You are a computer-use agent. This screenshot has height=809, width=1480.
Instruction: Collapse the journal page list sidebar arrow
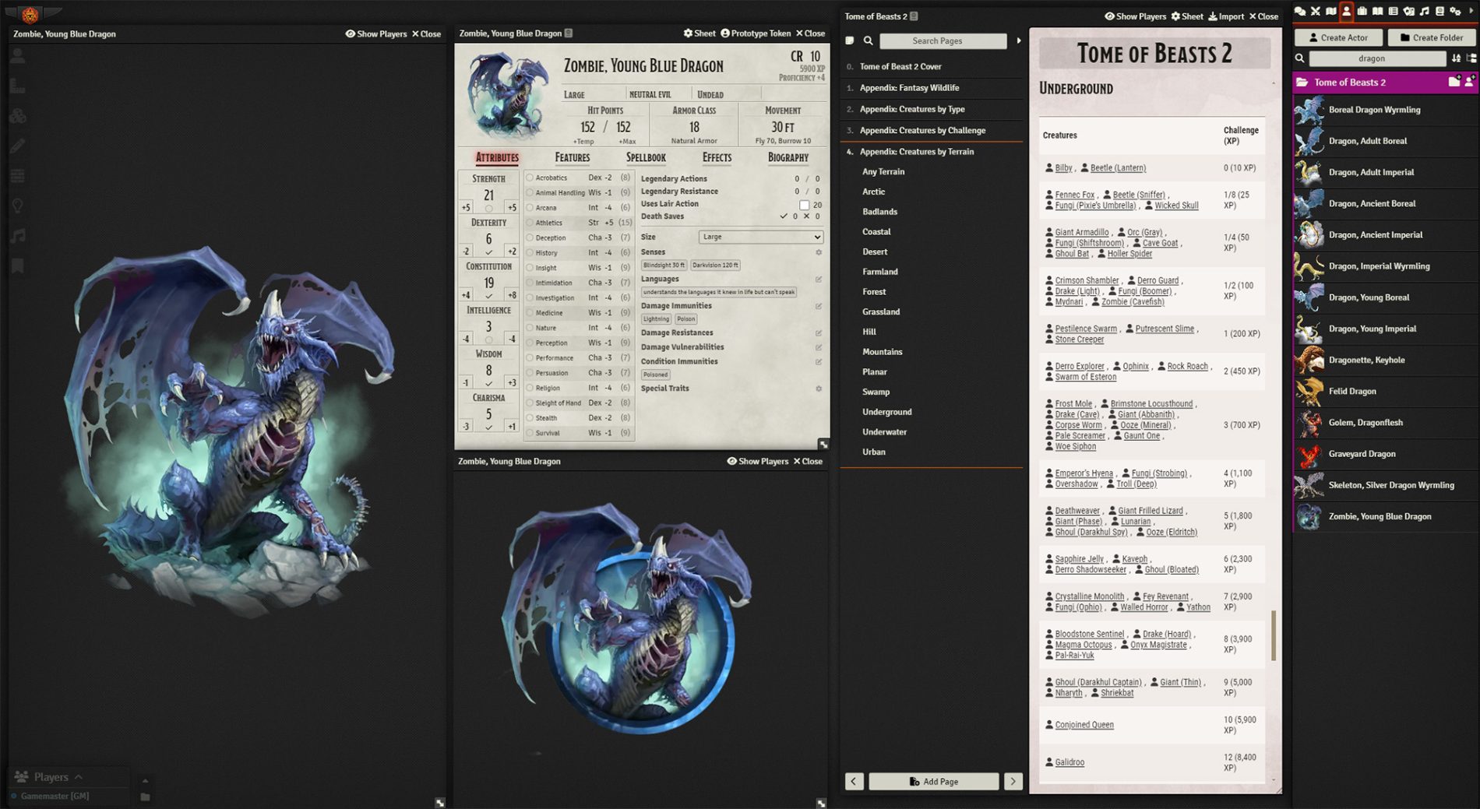(1018, 40)
